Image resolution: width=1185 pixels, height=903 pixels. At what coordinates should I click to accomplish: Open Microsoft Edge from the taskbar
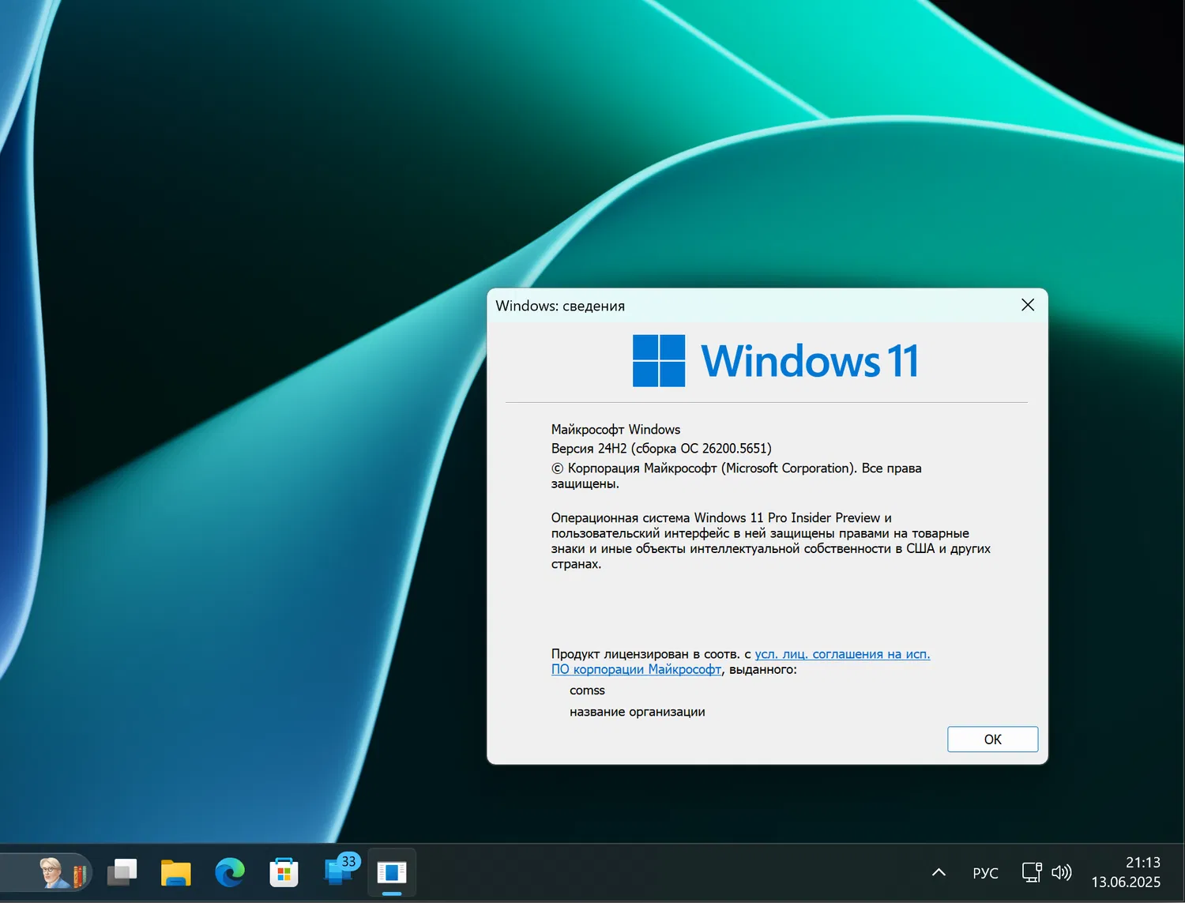229,872
